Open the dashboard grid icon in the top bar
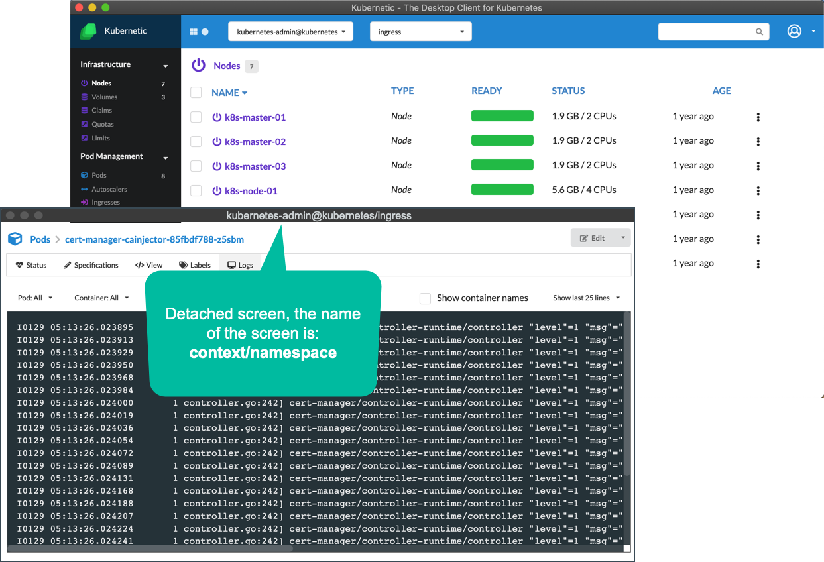 click(x=194, y=32)
